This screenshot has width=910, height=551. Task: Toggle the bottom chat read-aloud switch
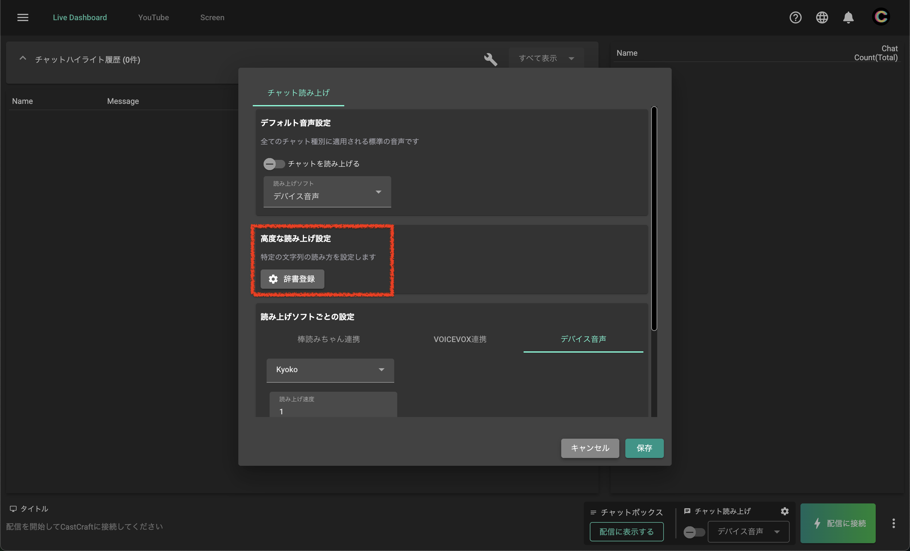pos(694,532)
